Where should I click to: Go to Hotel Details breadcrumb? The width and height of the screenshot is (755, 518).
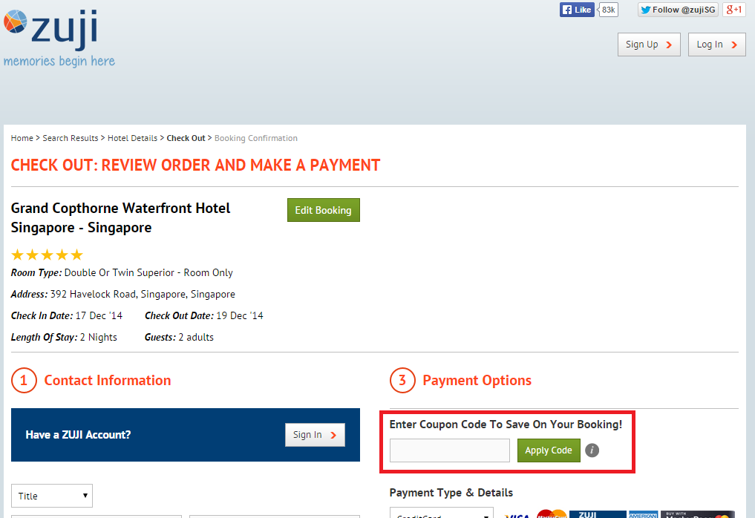[132, 138]
